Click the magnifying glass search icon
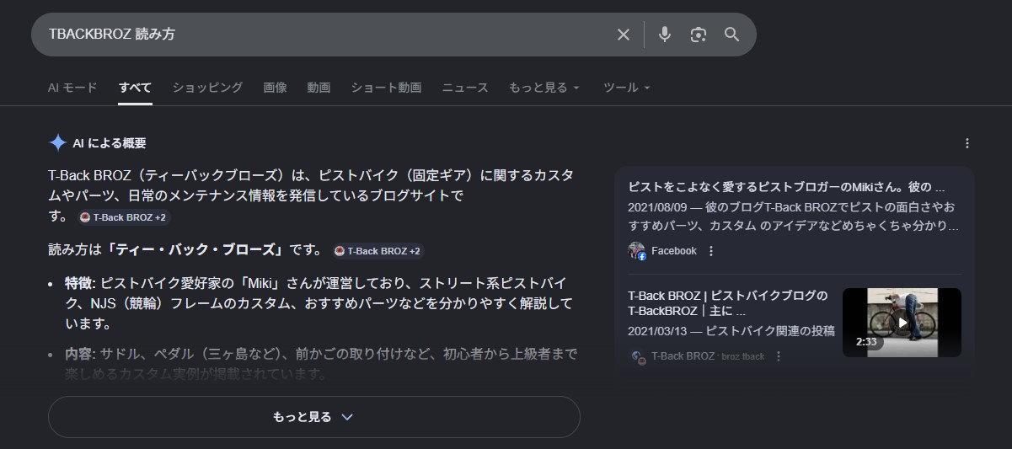The image size is (1012, 449). [731, 35]
